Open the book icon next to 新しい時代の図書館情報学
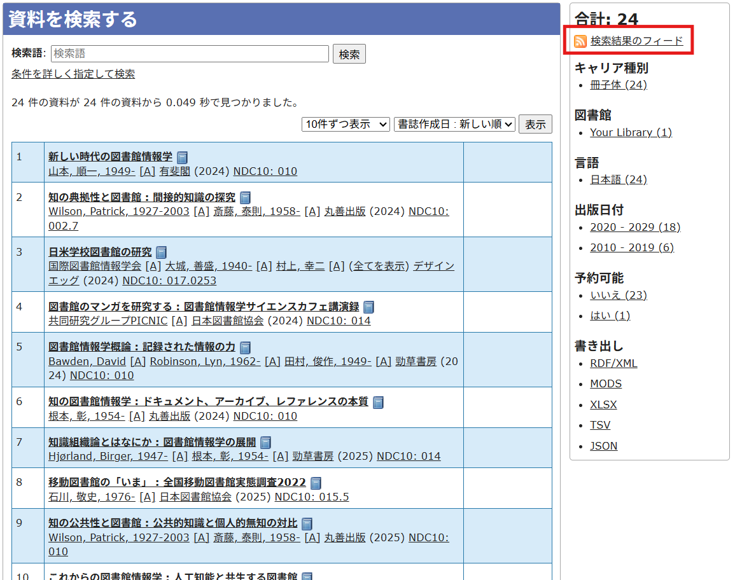The image size is (735, 580). tap(183, 156)
